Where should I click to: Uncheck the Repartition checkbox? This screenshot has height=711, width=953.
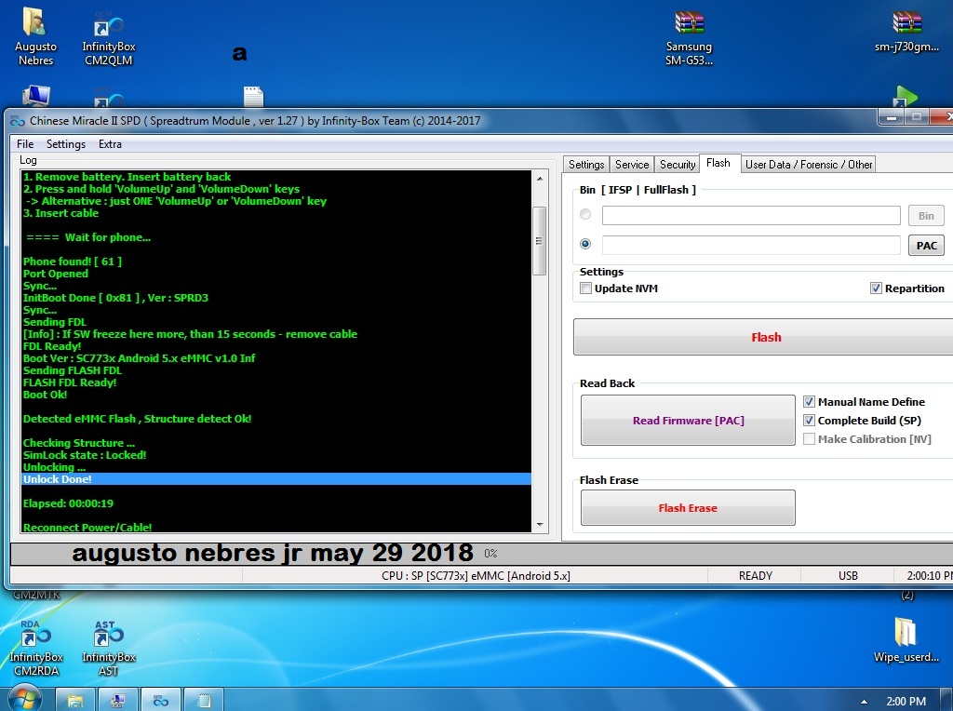click(x=876, y=288)
